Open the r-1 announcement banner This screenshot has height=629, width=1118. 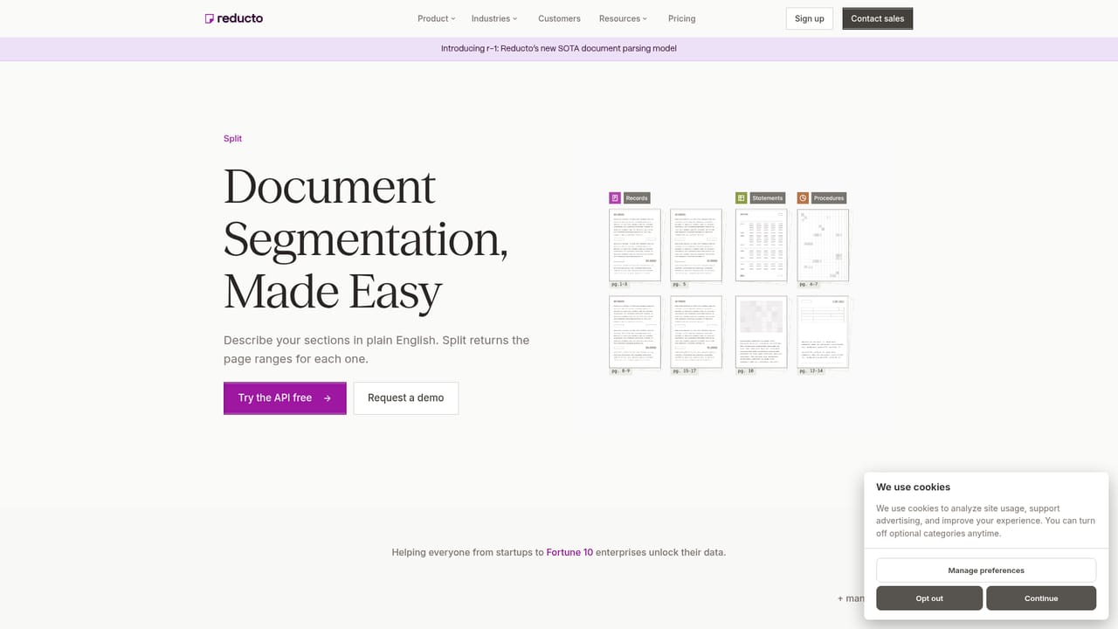click(x=559, y=49)
